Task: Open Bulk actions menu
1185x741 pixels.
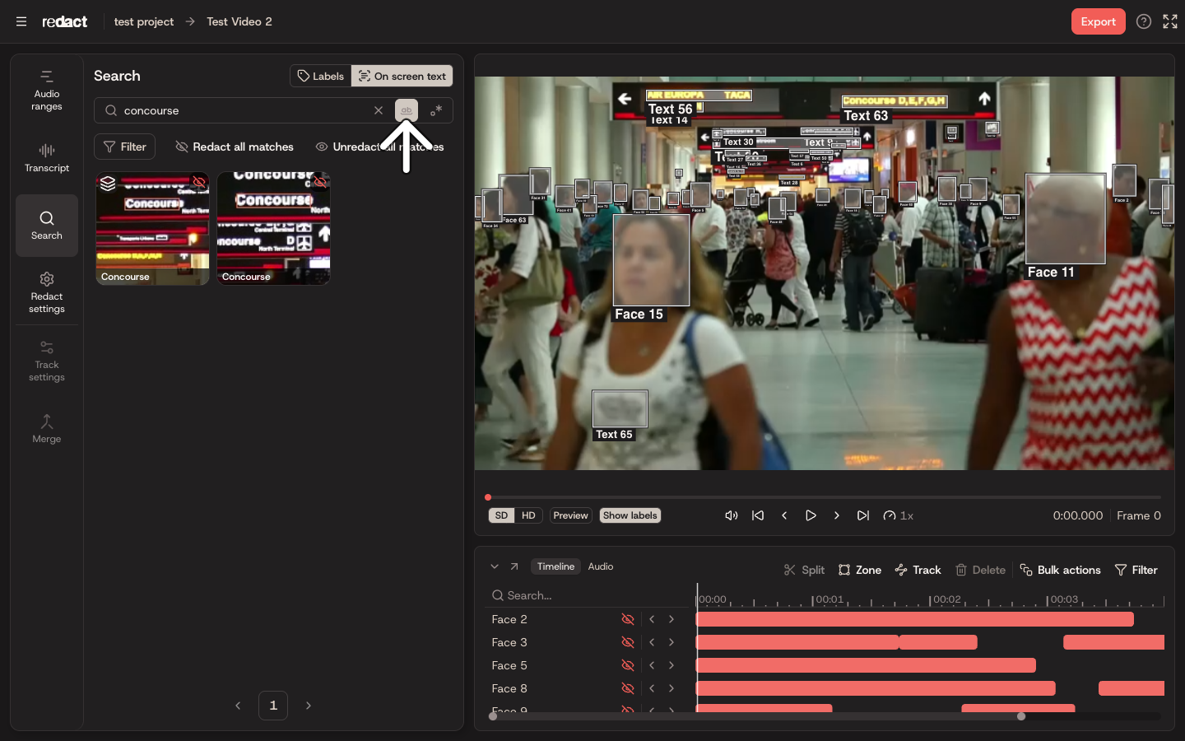Action: pos(1060,570)
